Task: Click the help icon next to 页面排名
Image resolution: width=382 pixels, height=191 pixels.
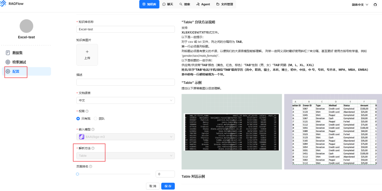Action: tap(91, 167)
